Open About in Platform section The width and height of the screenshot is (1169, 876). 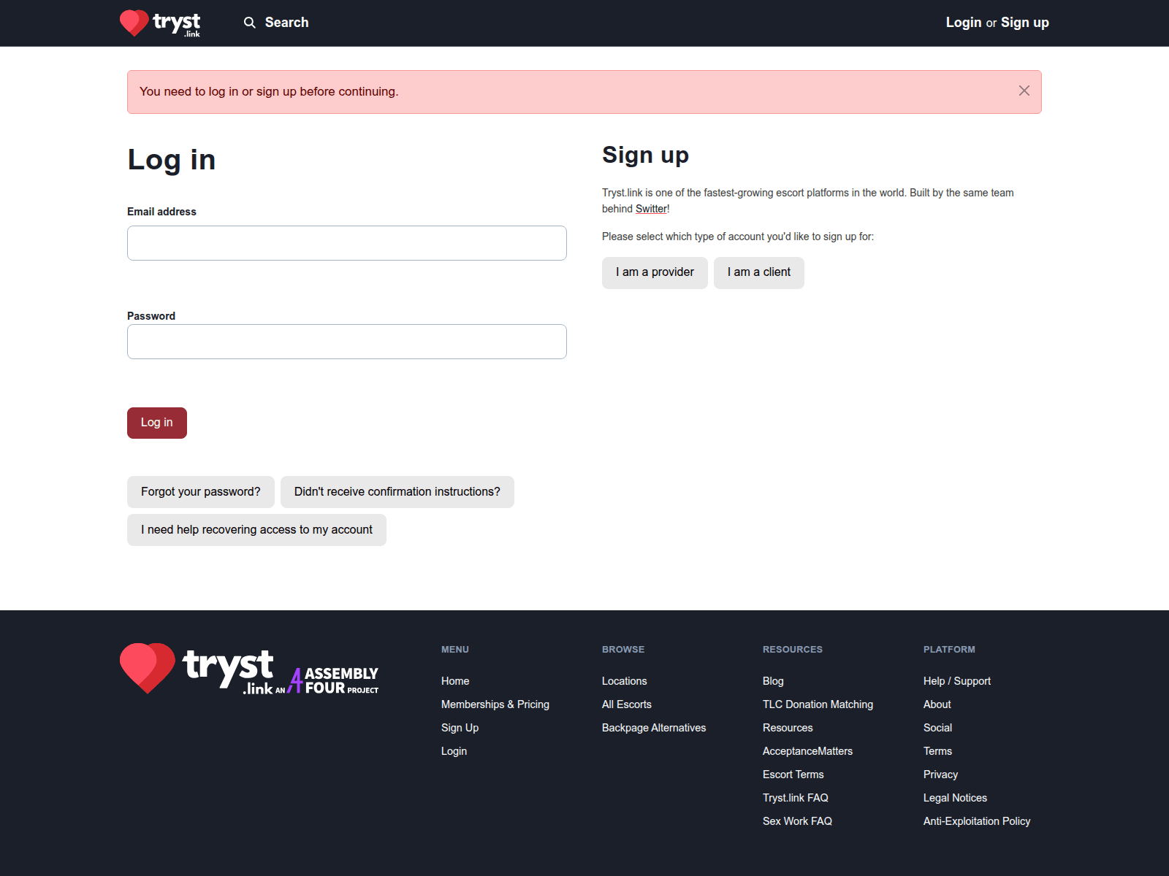tap(937, 704)
